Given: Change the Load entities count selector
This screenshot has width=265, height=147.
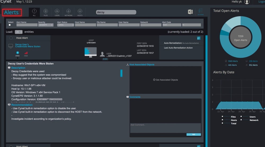Looking at the screenshot, I should tap(19, 32).
